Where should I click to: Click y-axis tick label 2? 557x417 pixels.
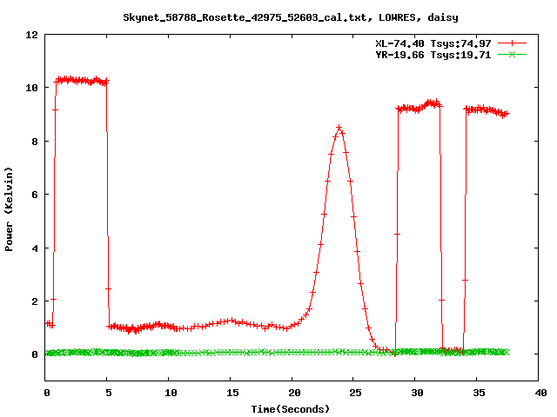click(35, 301)
